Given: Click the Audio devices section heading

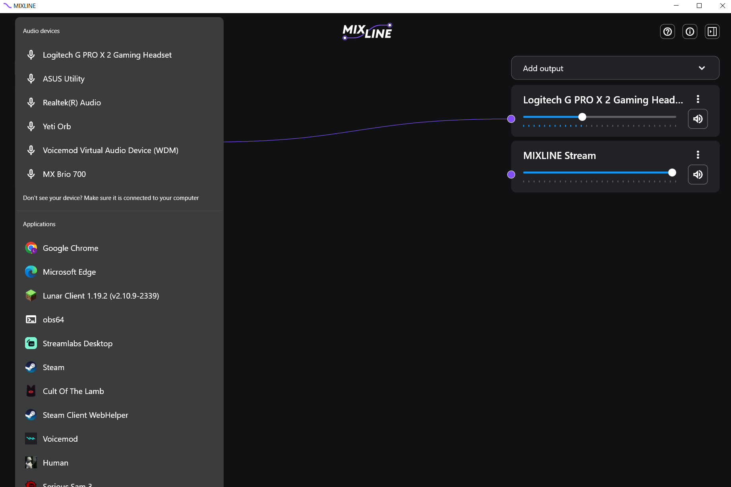Looking at the screenshot, I should coord(41,31).
